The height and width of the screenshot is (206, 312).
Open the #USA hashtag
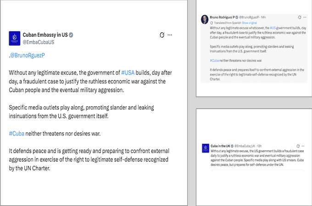coord(128,73)
